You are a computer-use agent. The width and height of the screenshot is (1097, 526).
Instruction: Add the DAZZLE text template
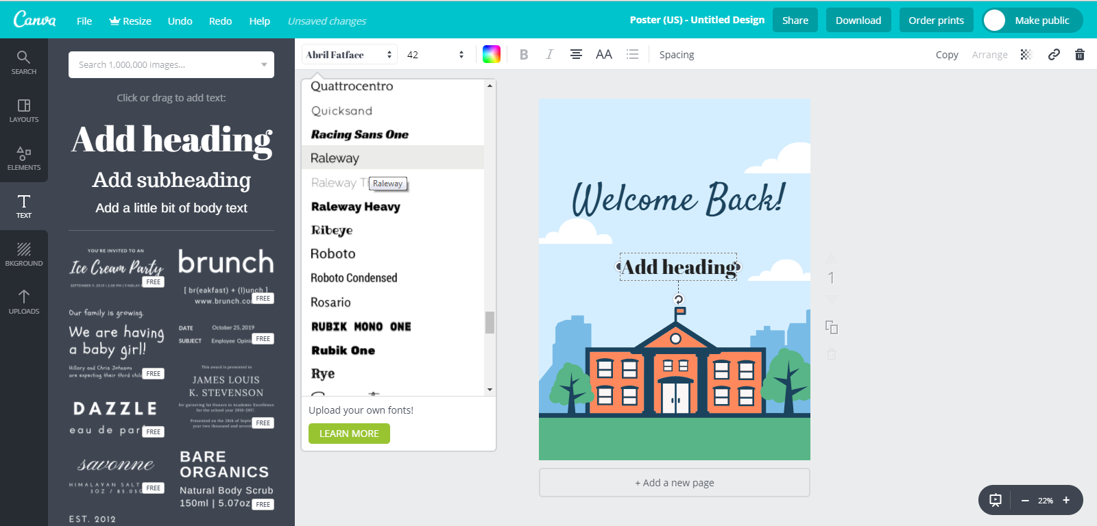[115, 418]
